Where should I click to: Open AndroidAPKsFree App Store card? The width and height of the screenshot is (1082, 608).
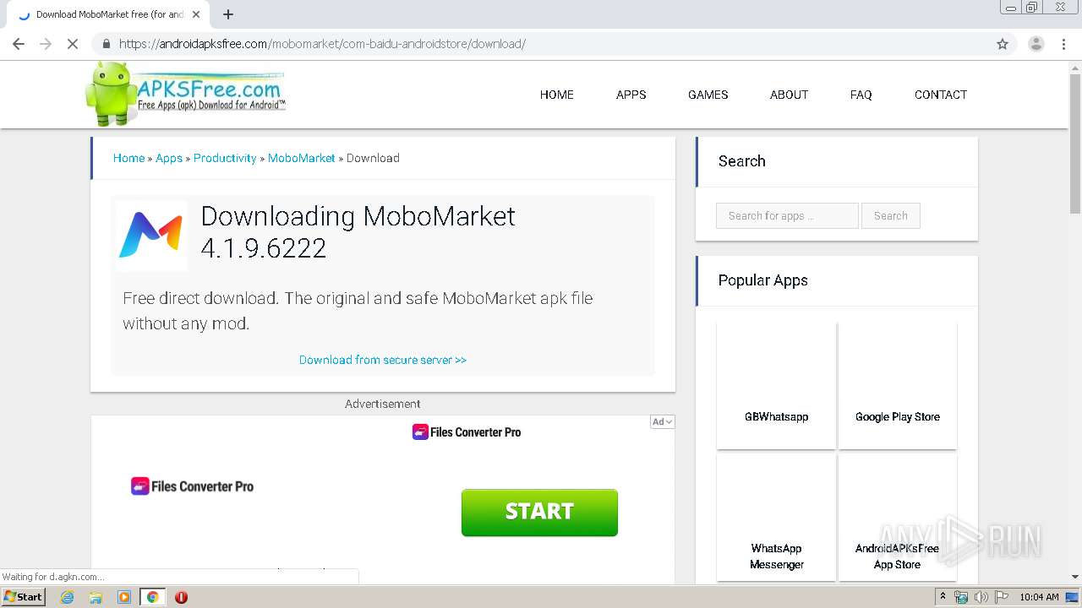[x=898, y=517]
